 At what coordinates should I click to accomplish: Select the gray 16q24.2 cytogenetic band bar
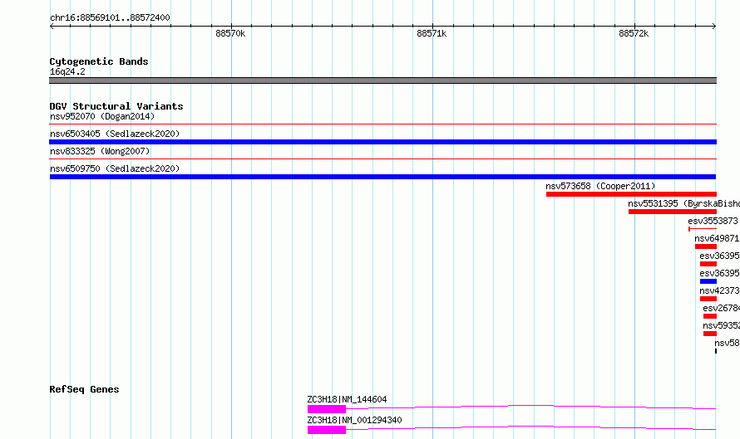point(382,80)
